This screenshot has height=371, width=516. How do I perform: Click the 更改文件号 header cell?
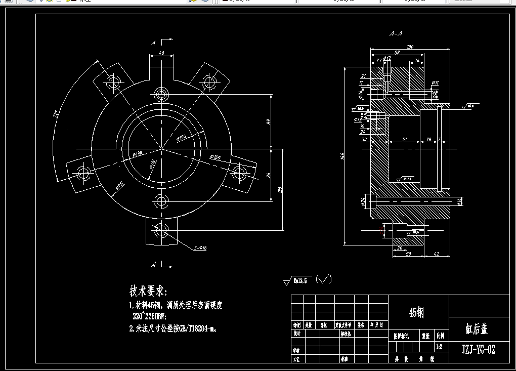pos(343,325)
